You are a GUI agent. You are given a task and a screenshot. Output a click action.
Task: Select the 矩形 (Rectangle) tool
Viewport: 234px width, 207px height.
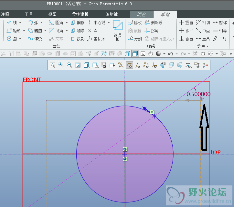coord(14,31)
